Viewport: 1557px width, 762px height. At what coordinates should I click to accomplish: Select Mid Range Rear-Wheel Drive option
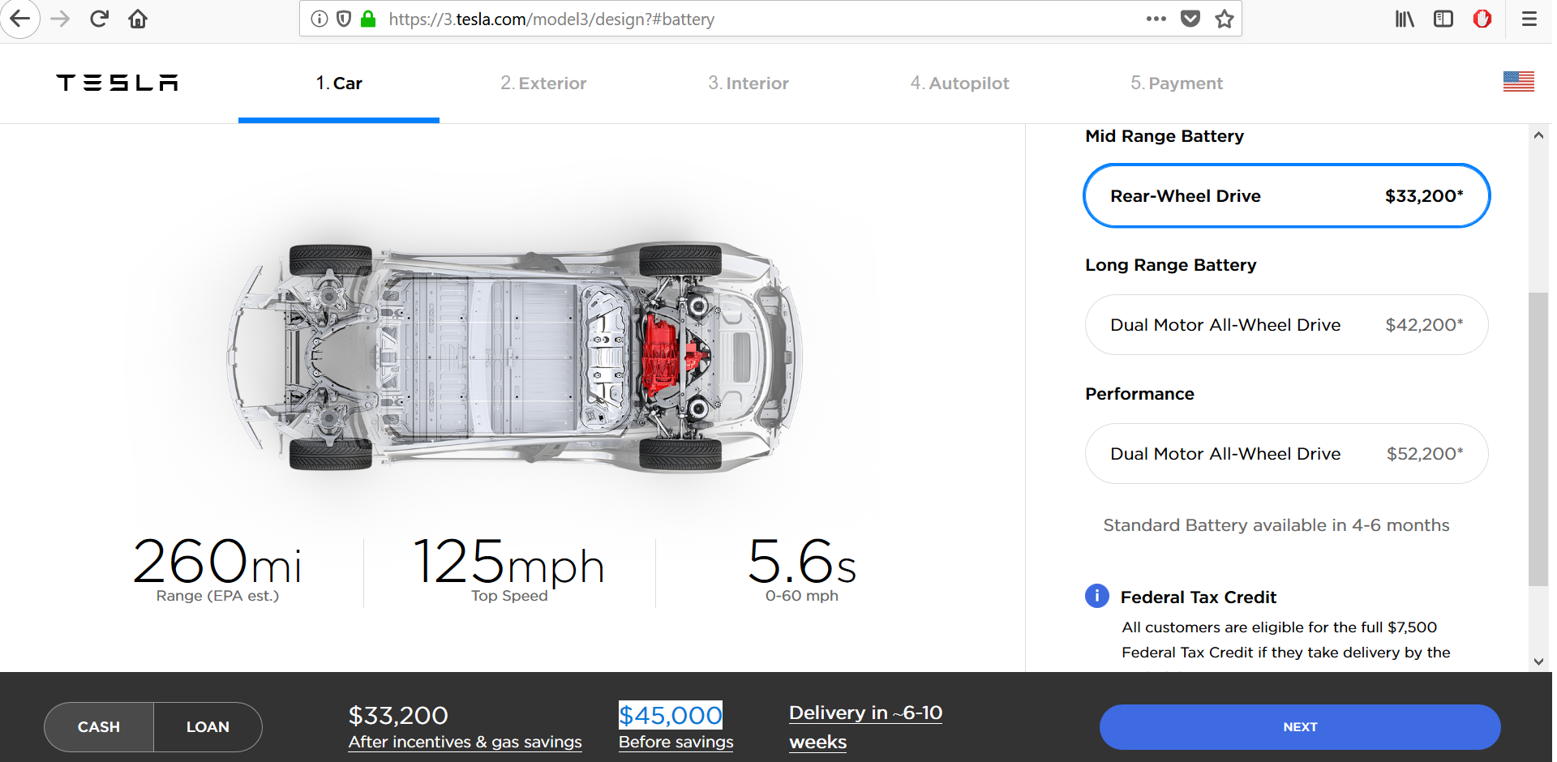(x=1286, y=196)
